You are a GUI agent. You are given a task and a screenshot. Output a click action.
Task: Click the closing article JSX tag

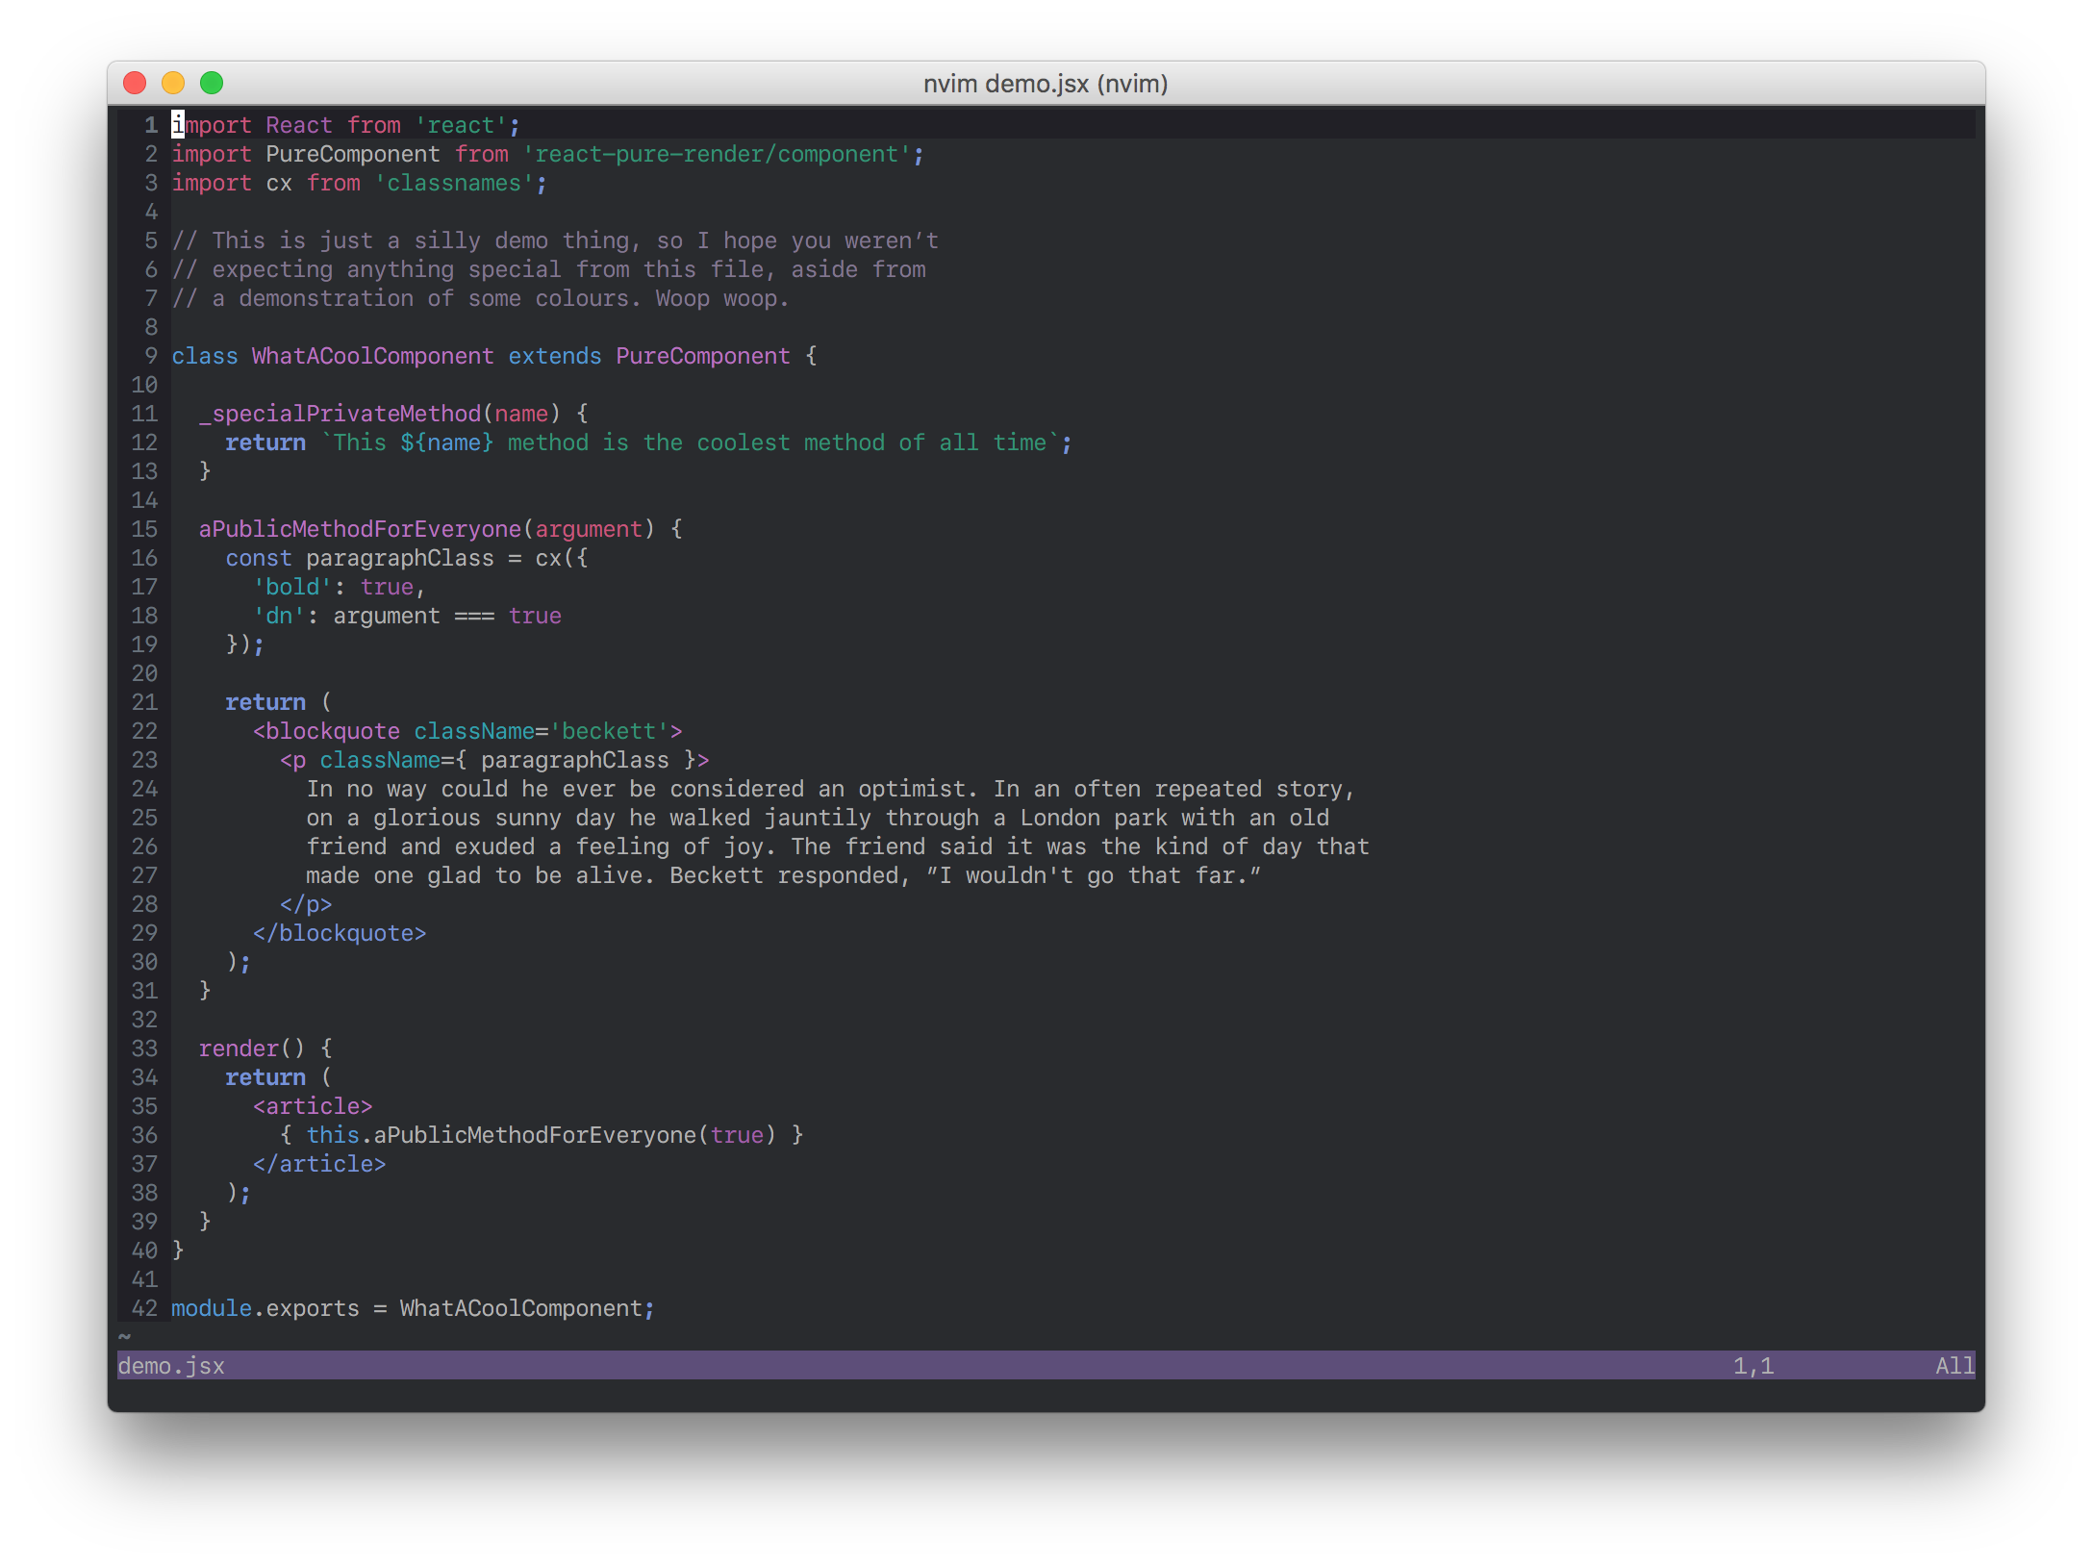coord(319,1164)
